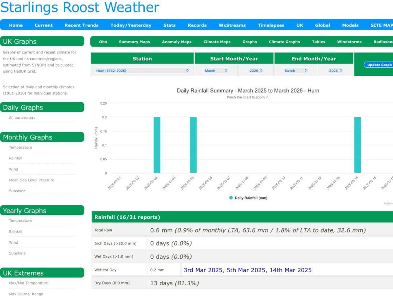Toggle the Daily Rainfall legend marker
The width and height of the screenshot is (393, 296).
(x=231, y=198)
